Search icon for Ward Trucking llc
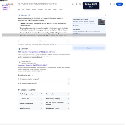126x125 pixels. (x=42, y=108)
